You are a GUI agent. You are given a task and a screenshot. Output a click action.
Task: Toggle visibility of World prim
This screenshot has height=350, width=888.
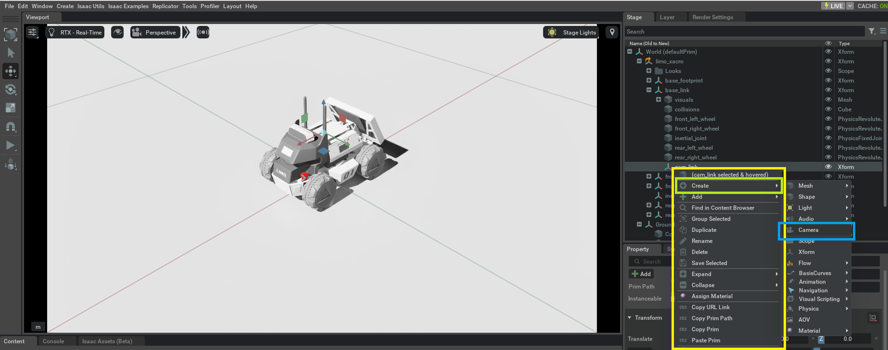click(x=828, y=51)
